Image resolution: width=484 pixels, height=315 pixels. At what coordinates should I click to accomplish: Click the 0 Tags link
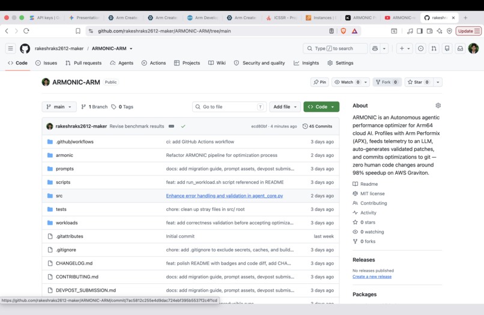coord(123,106)
